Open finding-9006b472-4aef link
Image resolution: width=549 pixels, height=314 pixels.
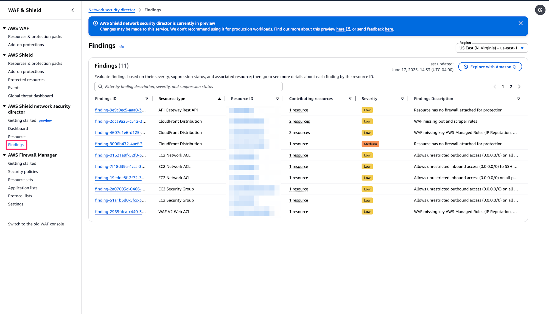121,144
